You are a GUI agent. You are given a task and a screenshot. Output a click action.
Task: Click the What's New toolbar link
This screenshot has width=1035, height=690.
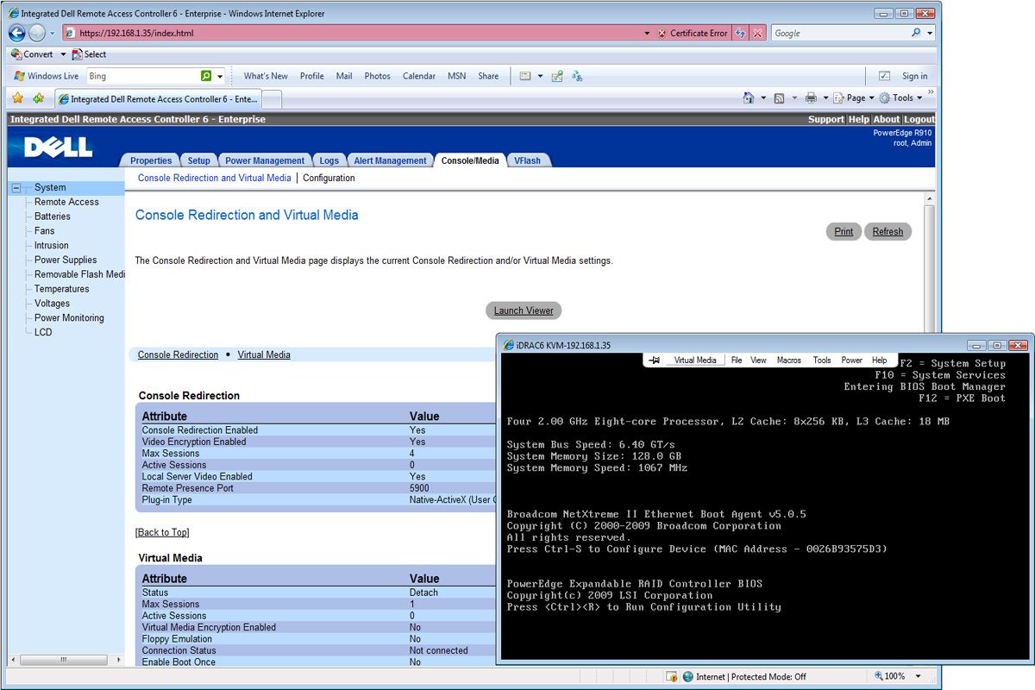click(266, 76)
